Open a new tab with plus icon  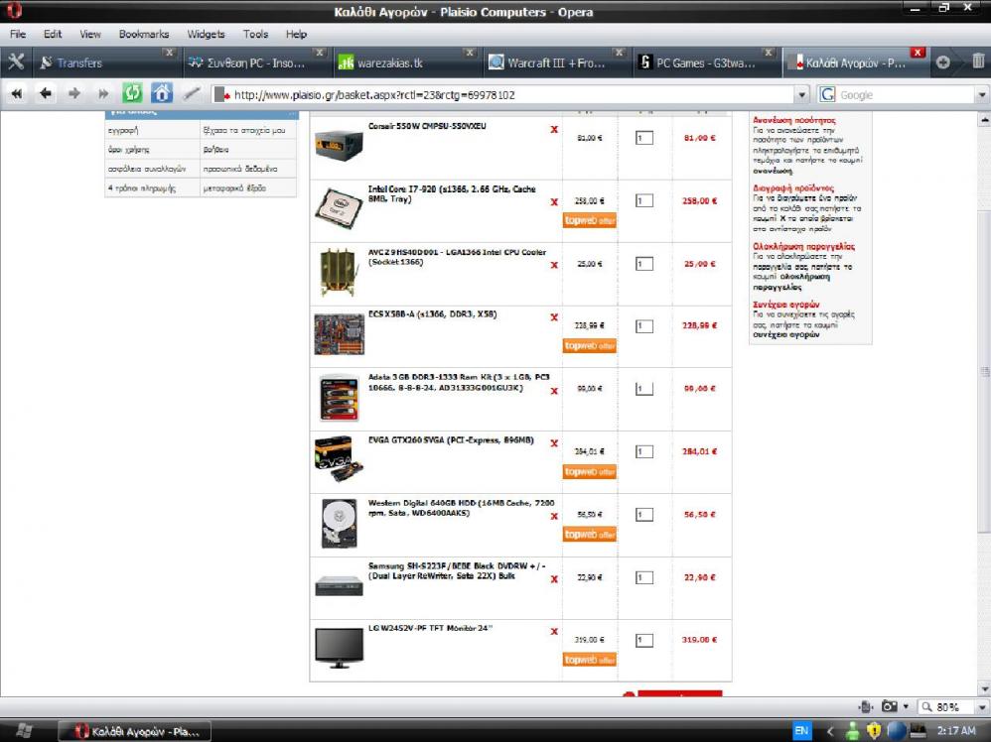943,62
